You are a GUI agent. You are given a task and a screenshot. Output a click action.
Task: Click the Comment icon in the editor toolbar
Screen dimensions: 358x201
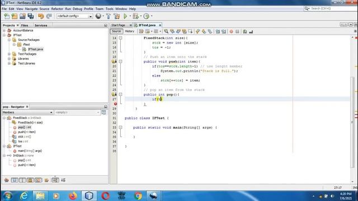[245, 31]
